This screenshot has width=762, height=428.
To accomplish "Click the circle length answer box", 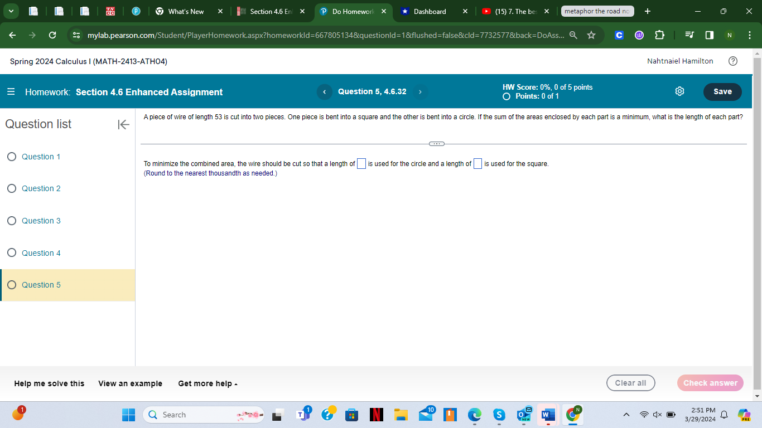I will pos(361,163).
